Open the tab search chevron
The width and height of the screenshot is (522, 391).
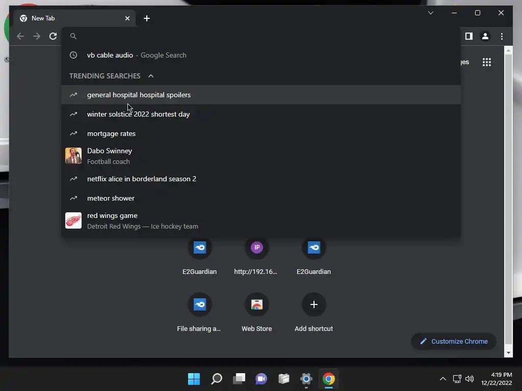[x=430, y=13]
